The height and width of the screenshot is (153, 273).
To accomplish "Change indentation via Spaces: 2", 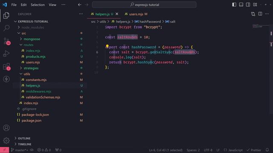I will tap(193, 150).
